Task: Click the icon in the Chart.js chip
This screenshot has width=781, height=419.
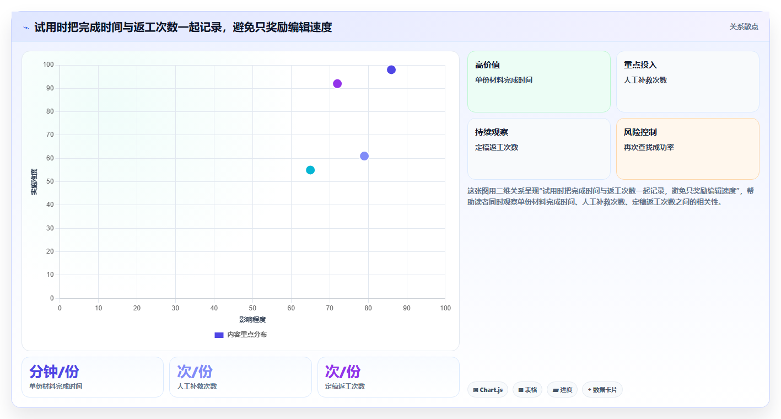Action: [x=475, y=390]
